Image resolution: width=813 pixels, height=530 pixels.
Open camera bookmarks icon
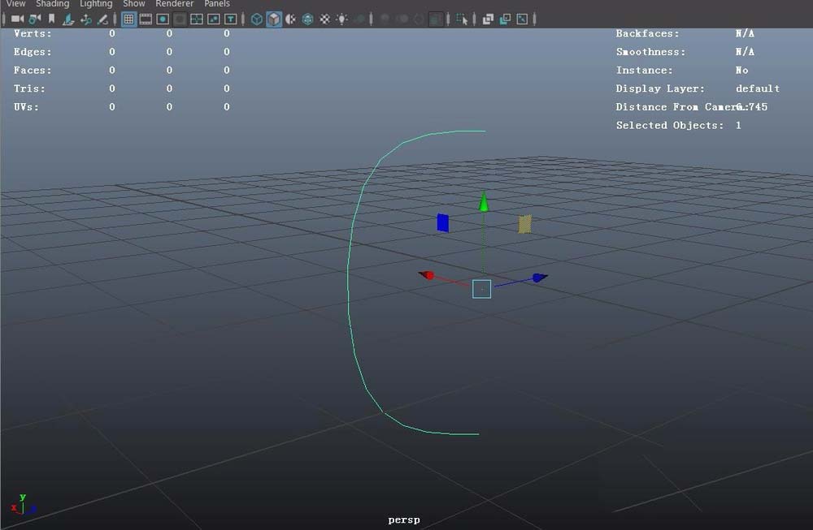coord(50,19)
